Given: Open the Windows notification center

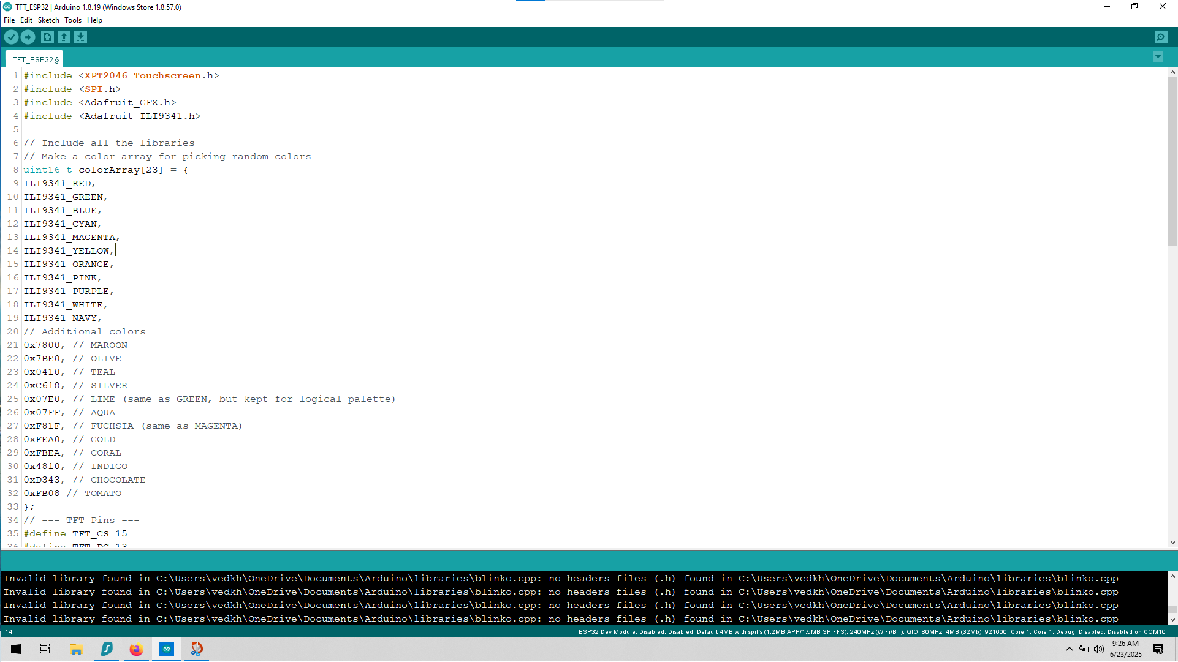Looking at the screenshot, I should pos(1158,649).
